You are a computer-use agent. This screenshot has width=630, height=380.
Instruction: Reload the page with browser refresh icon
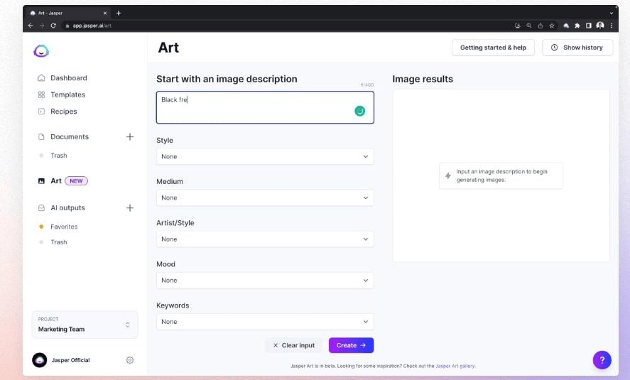(53, 26)
